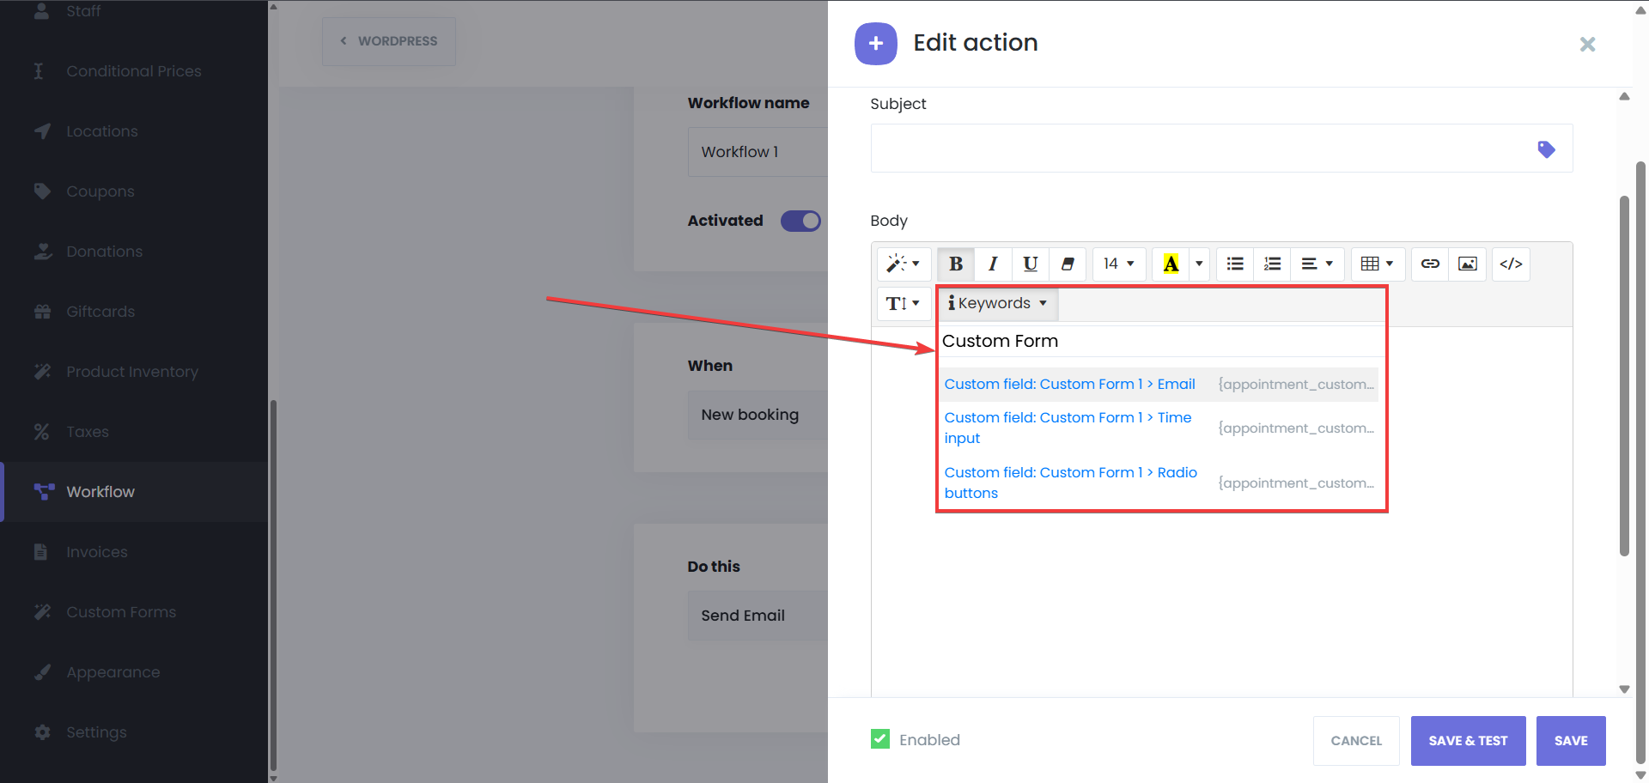The width and height of the screenshot is (1649, 783).
Task: Insert an image into the email body
Action: coord(1467,264)
